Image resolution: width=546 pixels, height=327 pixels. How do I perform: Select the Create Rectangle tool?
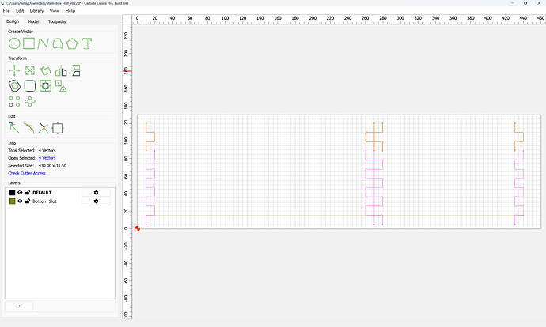coord(29,43)
